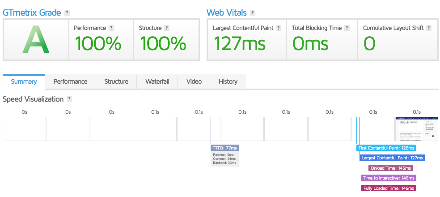Open the History tab
The height and width of the screenshot is (197, 440).
pyautogui.click(x=228, y=81)
